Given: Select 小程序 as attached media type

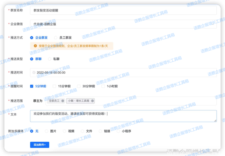Looking at the screenshot, I should pos(118,131).
